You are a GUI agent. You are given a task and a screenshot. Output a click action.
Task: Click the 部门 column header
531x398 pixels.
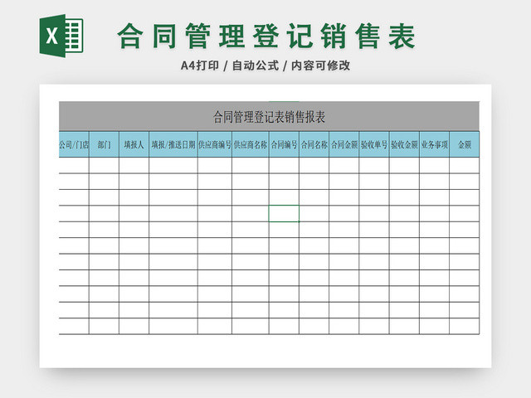104,144
